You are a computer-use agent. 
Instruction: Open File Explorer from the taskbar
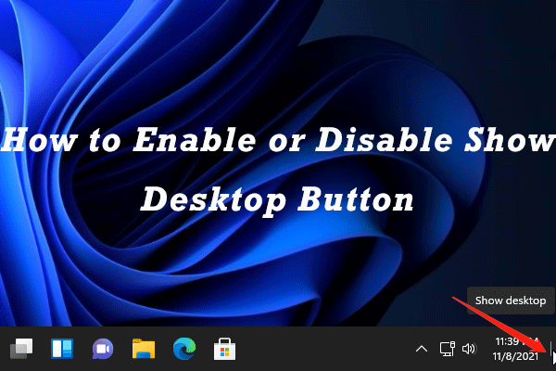click(144, 349)
